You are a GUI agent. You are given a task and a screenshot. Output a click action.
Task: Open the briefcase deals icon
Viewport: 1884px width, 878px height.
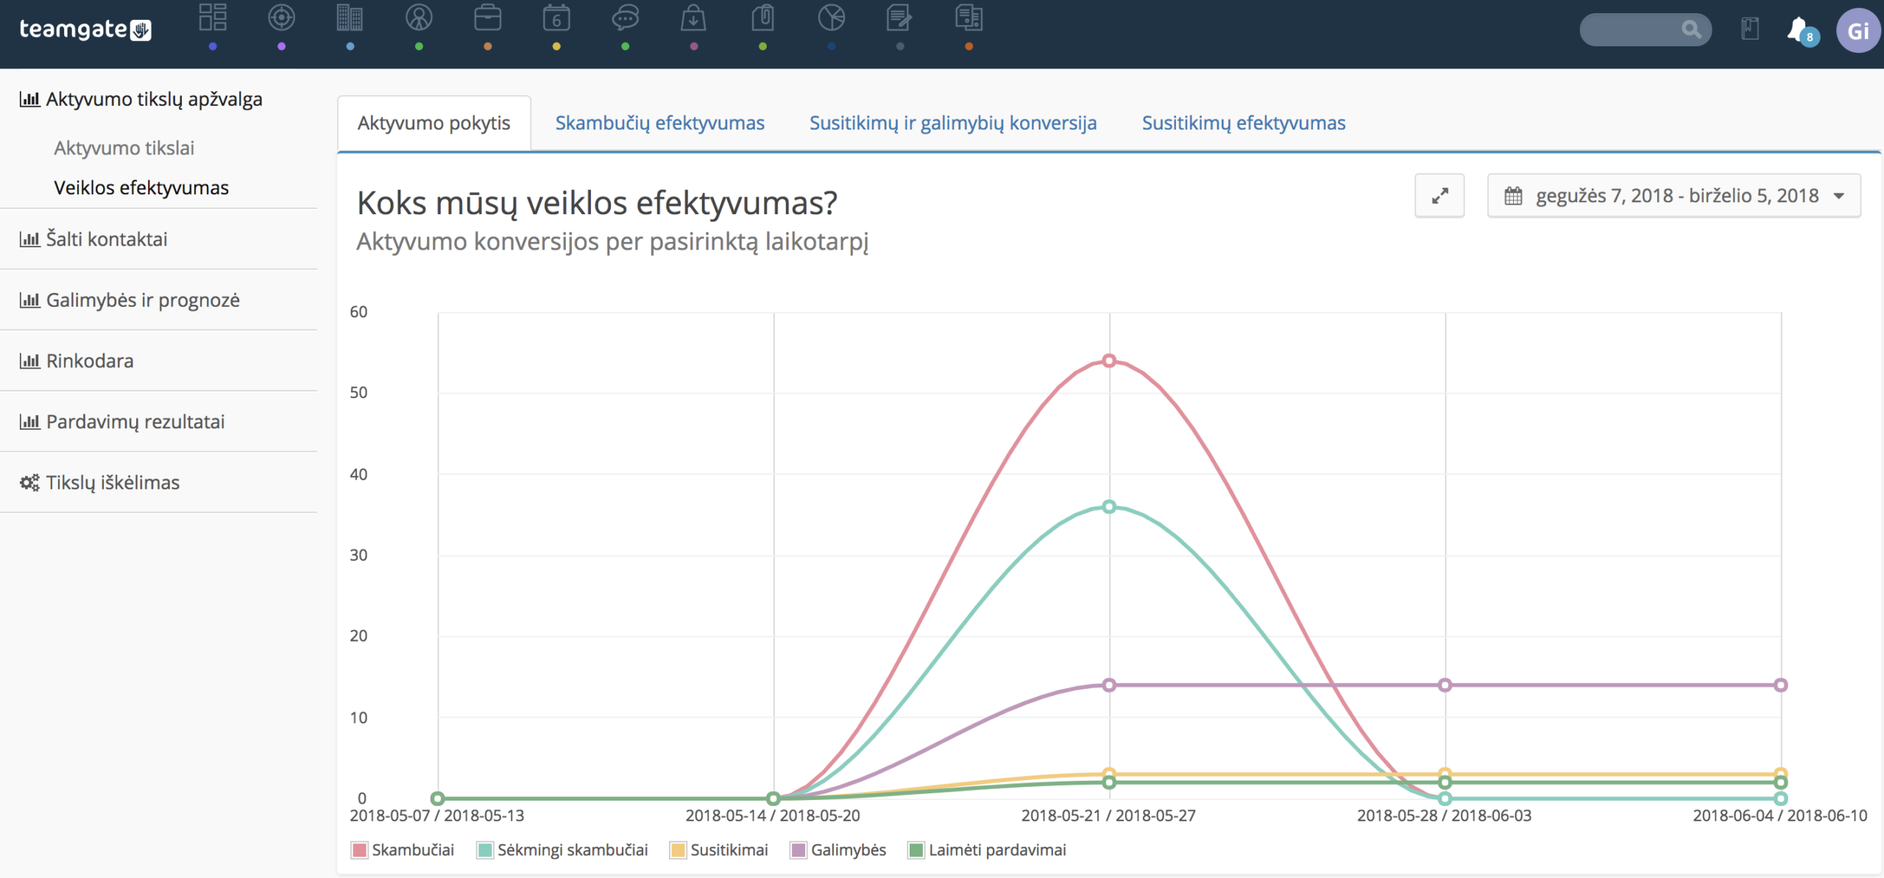487,18
